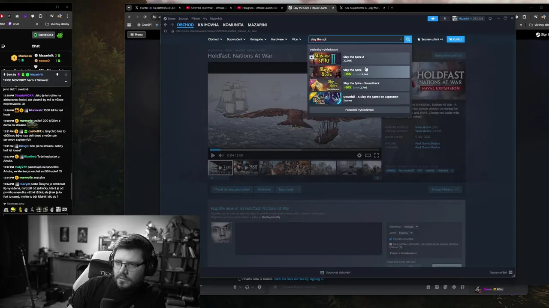
Task: Seek on the trailer progress bar
Action: point(295,150)
